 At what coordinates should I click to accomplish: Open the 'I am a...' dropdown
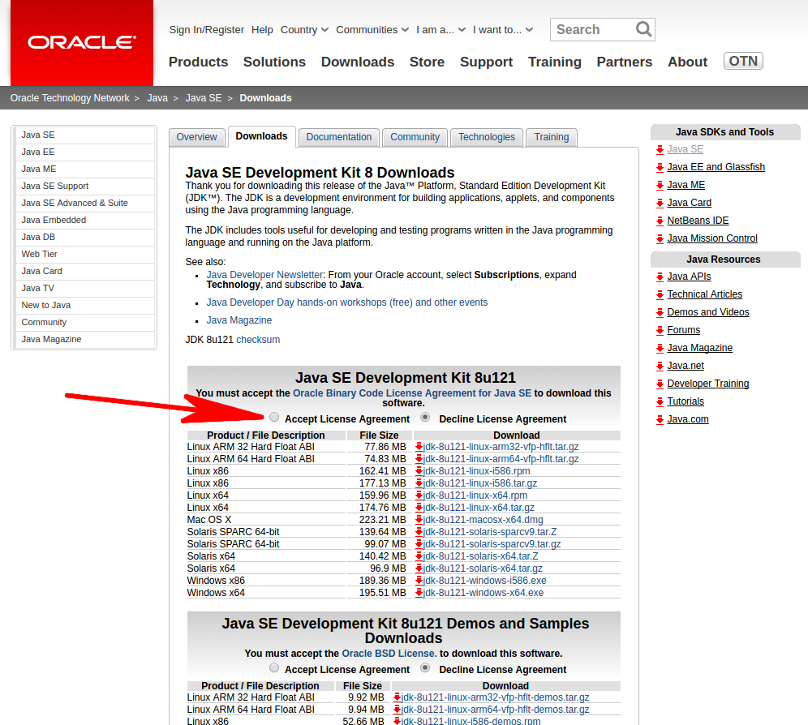[x=441, y=30]
